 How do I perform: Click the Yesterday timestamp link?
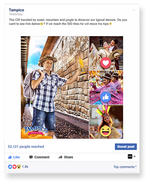tap(16, 14)
